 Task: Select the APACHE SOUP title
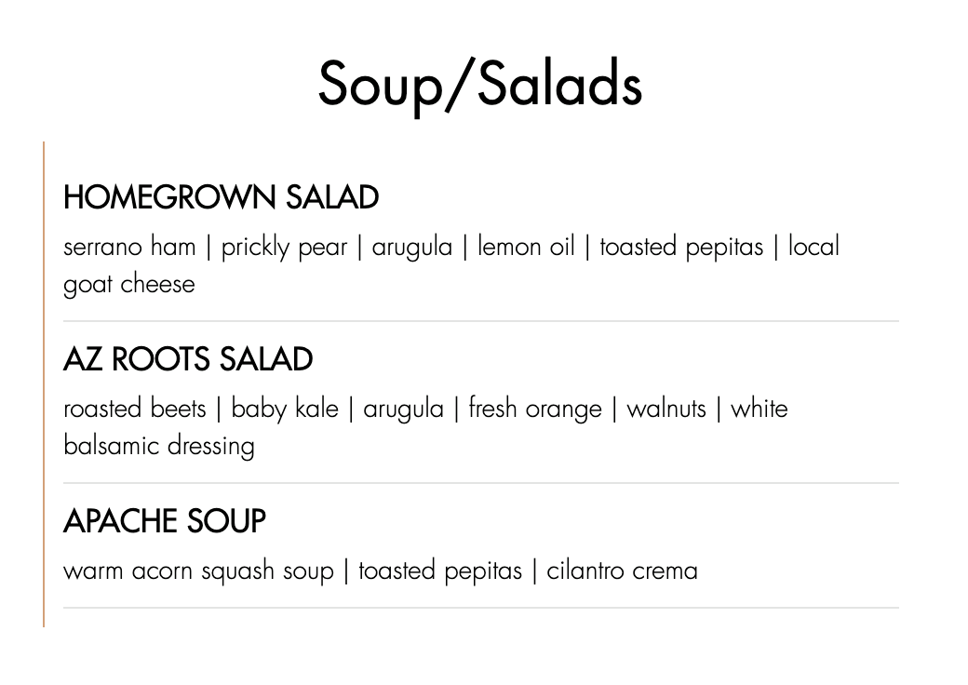pyautogui.click(x=165, y=521)
